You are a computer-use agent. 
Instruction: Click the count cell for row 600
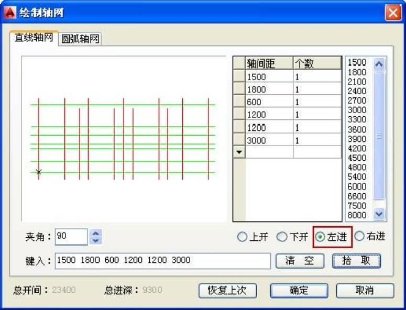[x=317, y=102]
